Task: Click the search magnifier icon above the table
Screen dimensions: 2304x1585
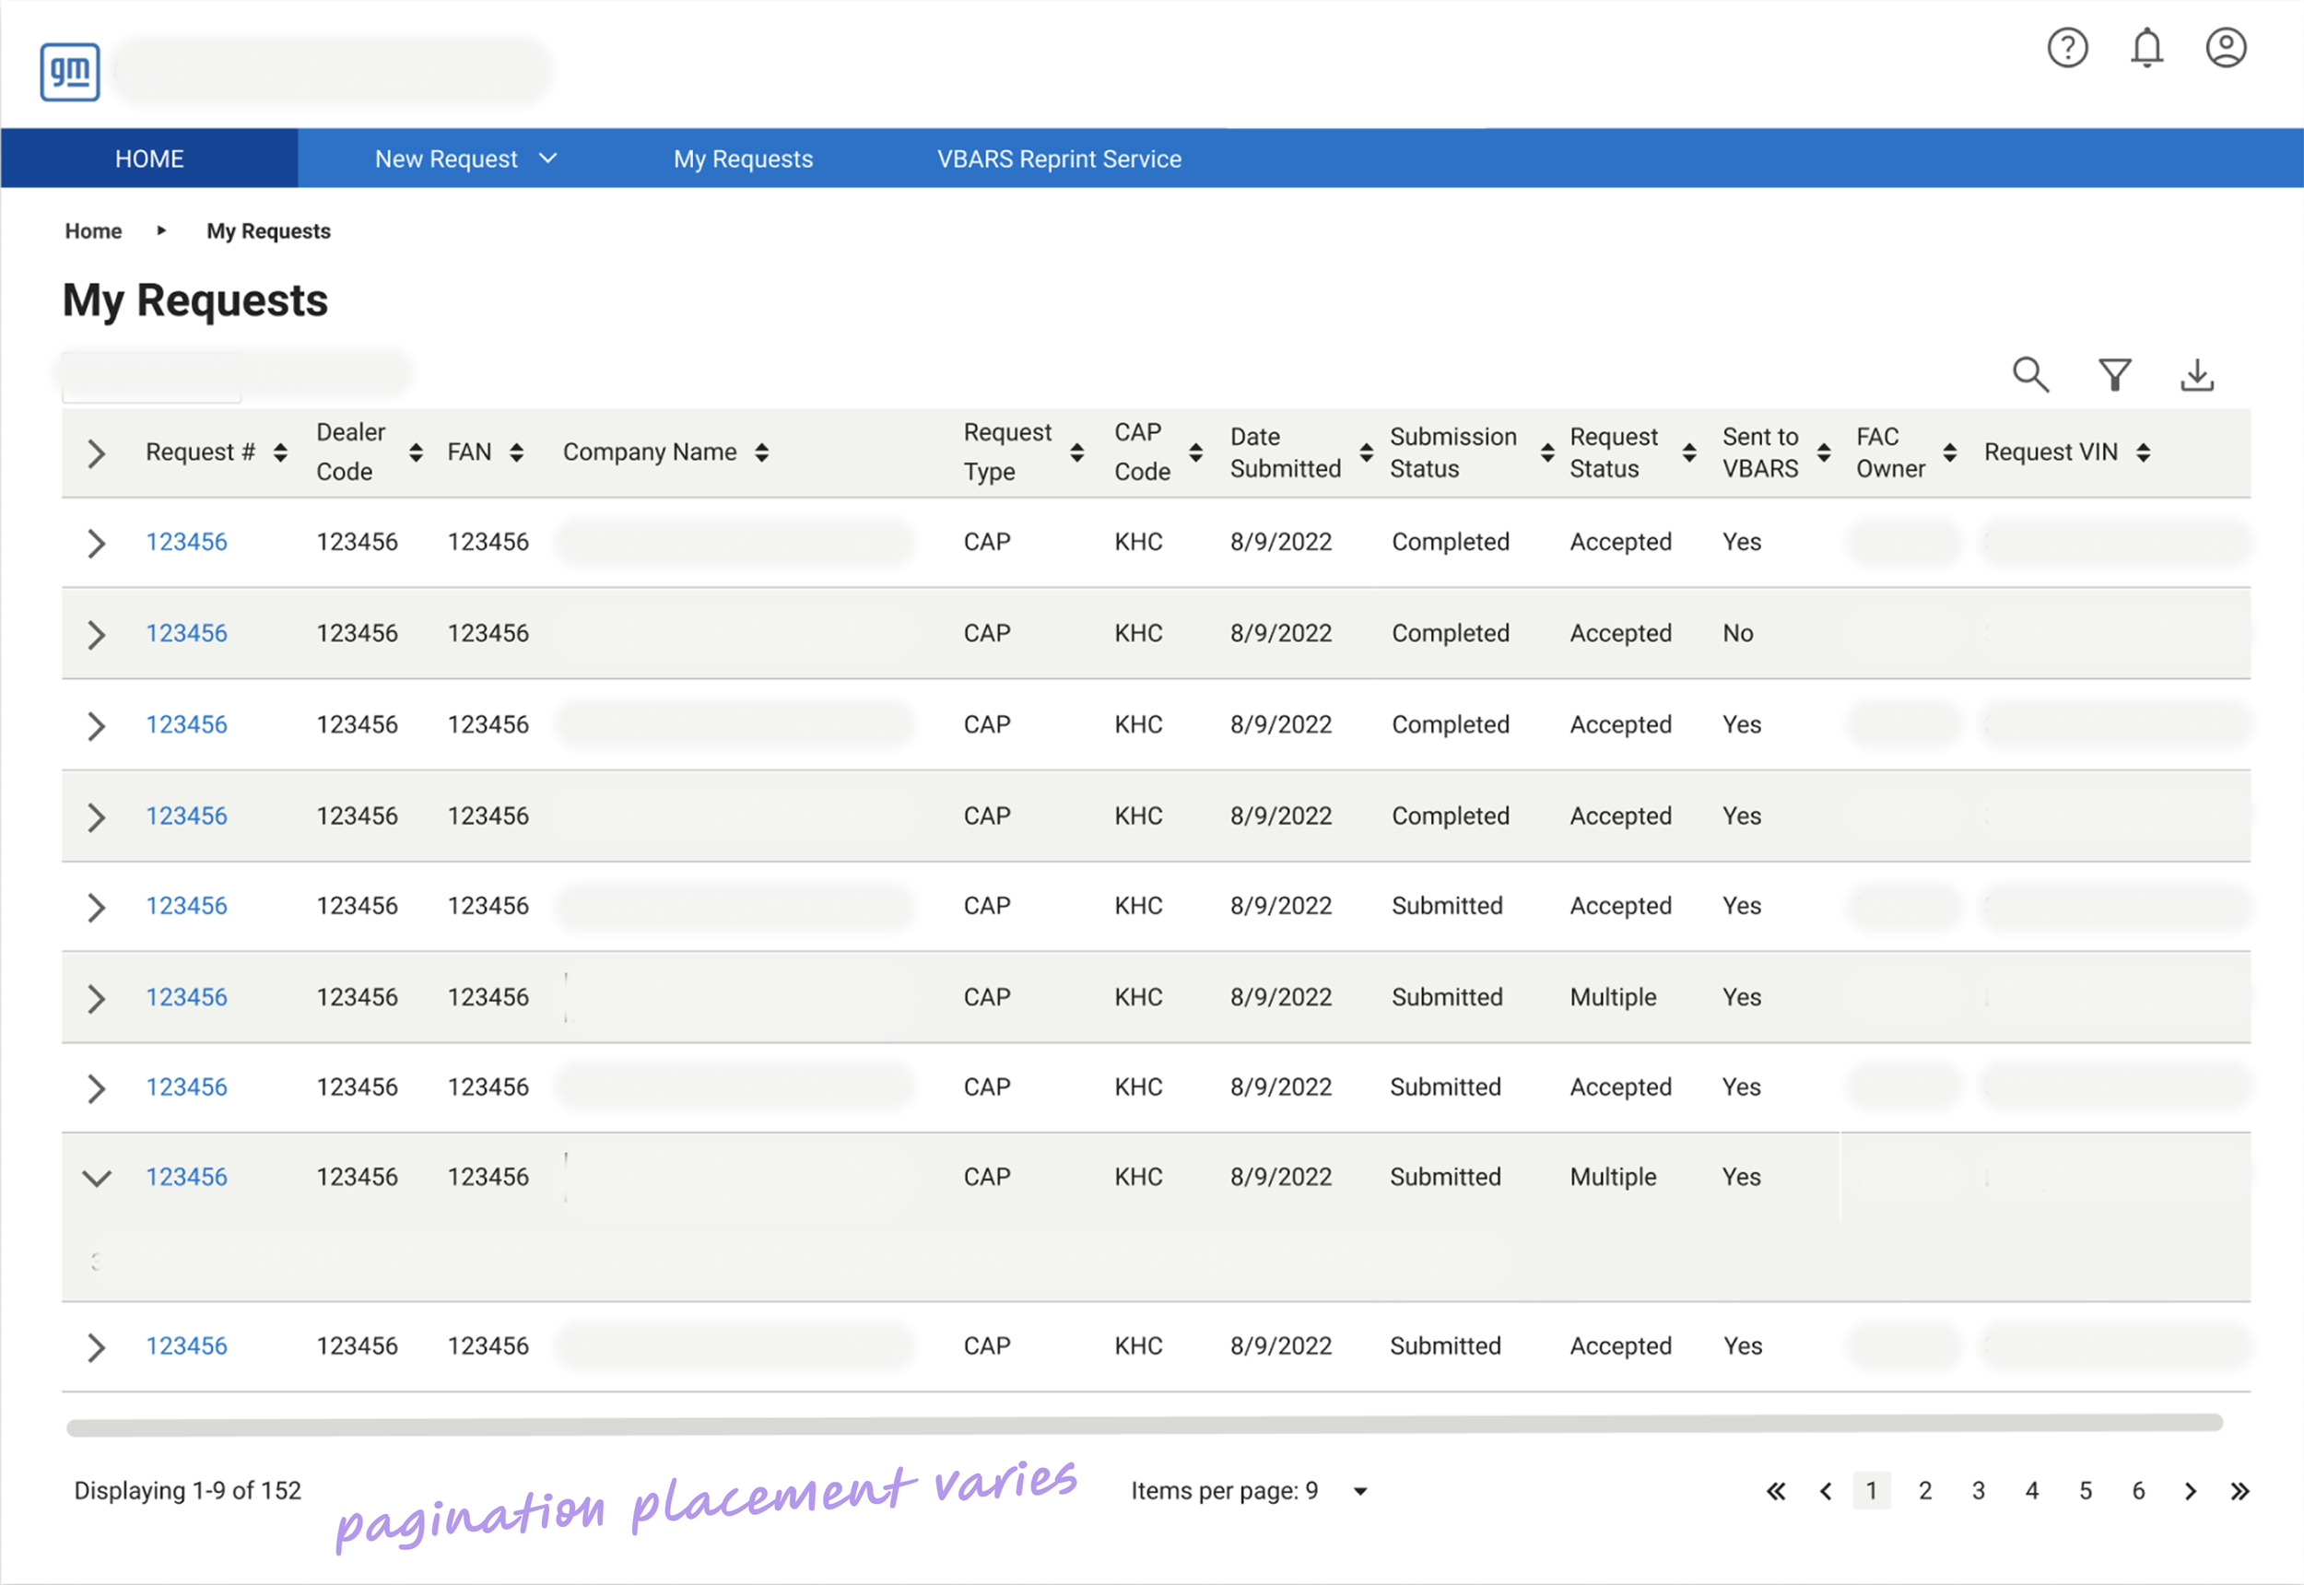Action: tap(2030, 374)
